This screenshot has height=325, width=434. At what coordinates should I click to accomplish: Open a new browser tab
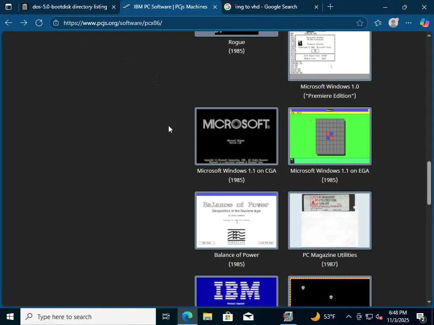click(x=330, y=7)
